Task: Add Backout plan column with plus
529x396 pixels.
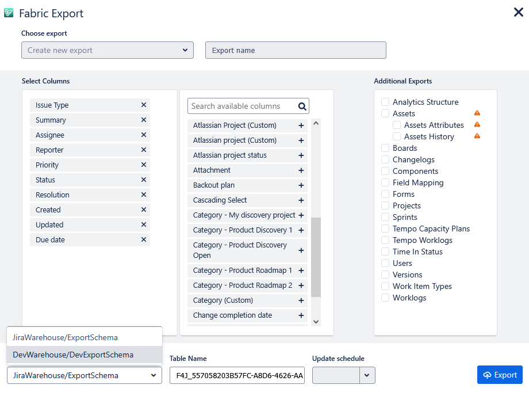Action: pos(301,185)
